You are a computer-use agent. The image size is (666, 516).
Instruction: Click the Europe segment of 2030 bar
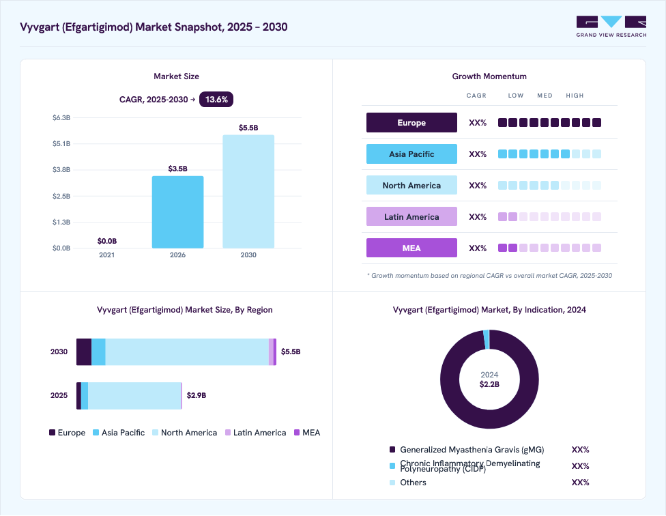(x=84, y=352)
